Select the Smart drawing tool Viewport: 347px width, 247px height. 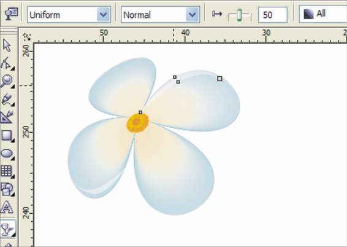click(7, 117)
